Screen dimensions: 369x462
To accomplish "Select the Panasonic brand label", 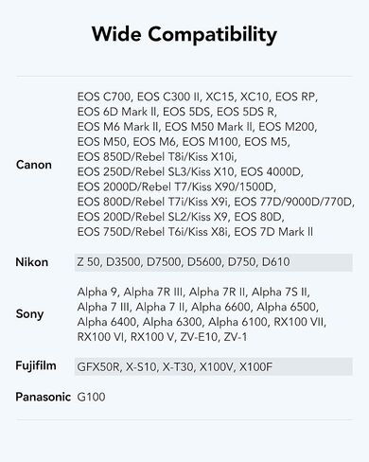I will [43, 397].
